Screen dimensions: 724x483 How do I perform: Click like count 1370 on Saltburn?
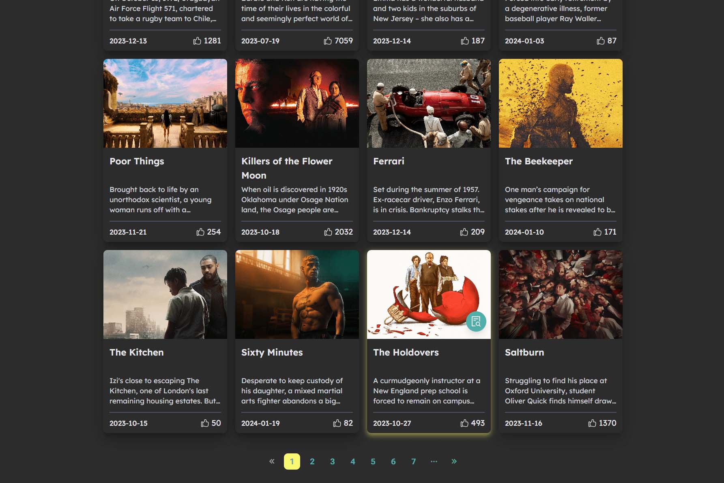pos(608,423)
